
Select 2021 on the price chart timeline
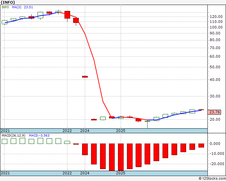[5, 131]
